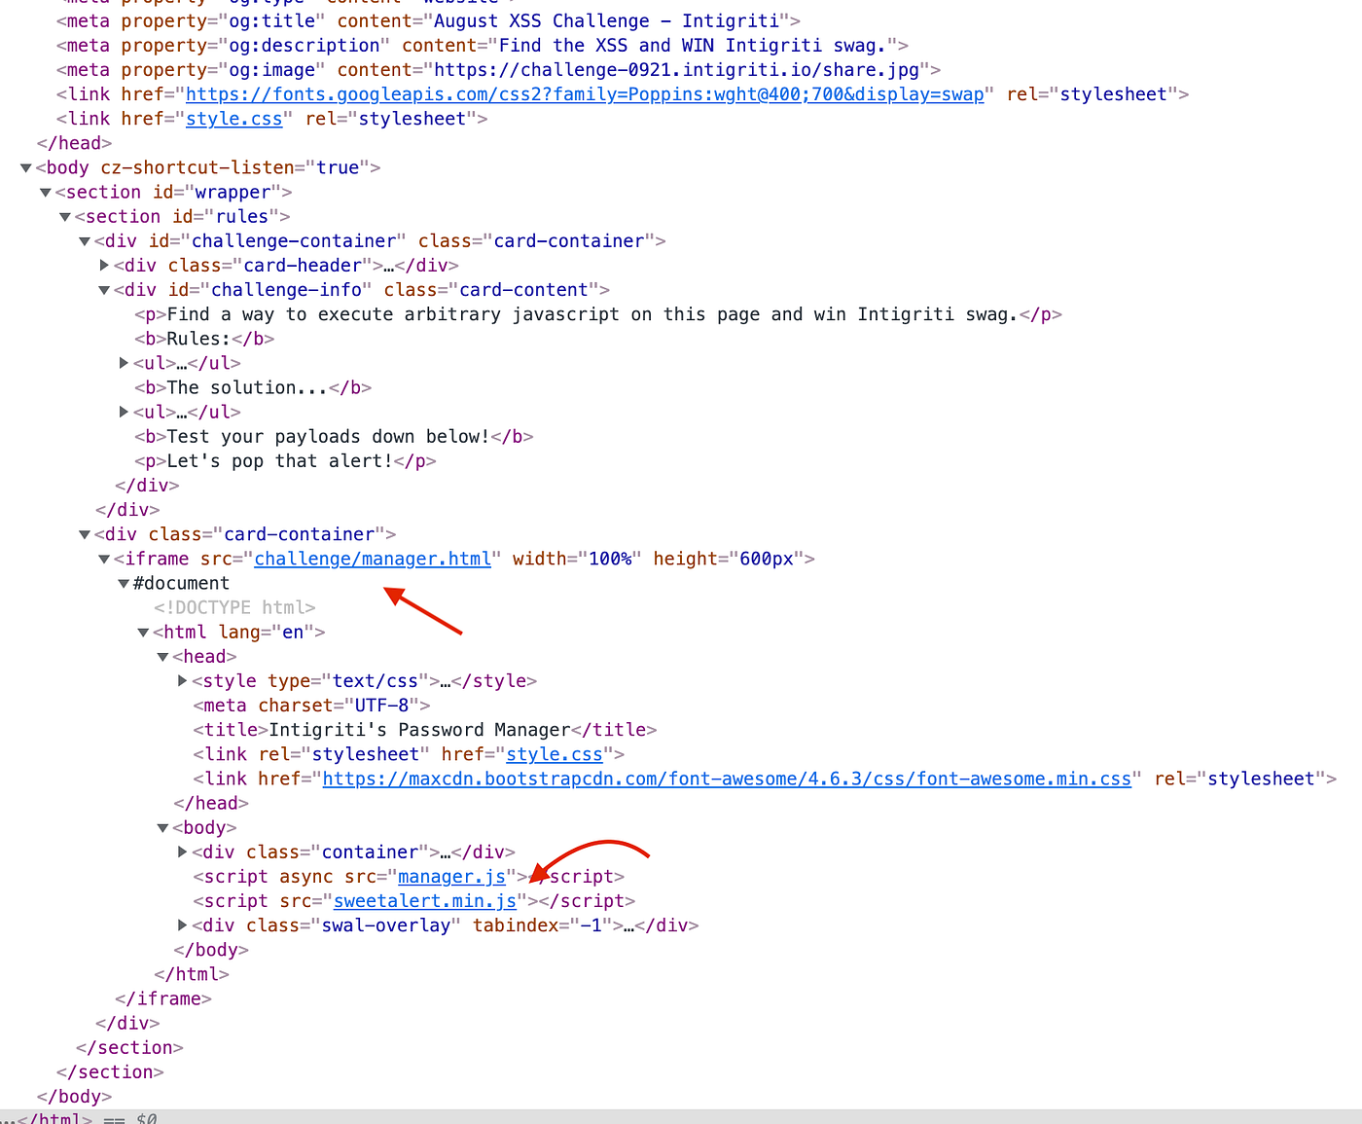
Task: Select the Intigriti's Password Manager title line
Action: coord(425,730)
